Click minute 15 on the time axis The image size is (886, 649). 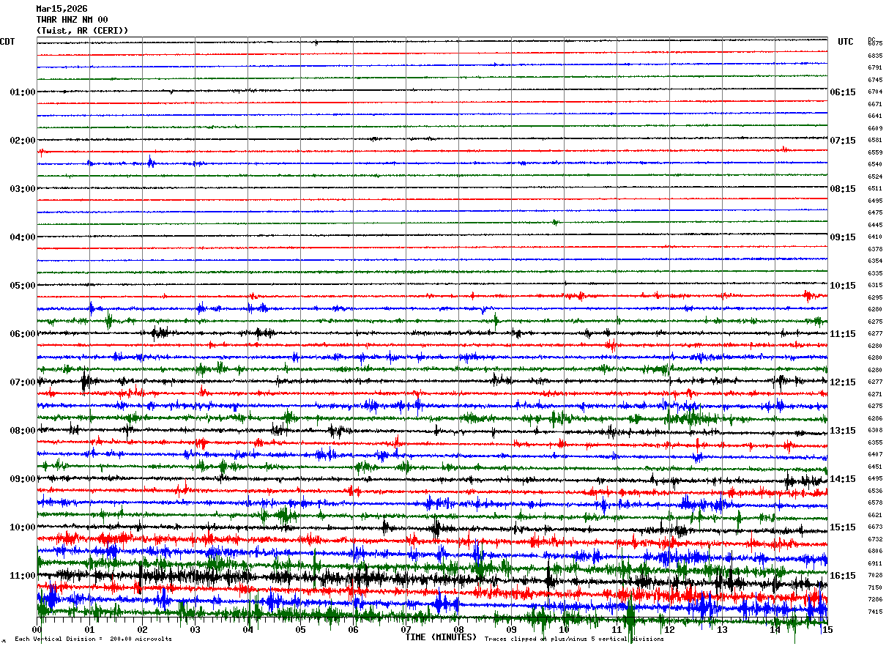(x=827, y=630)
